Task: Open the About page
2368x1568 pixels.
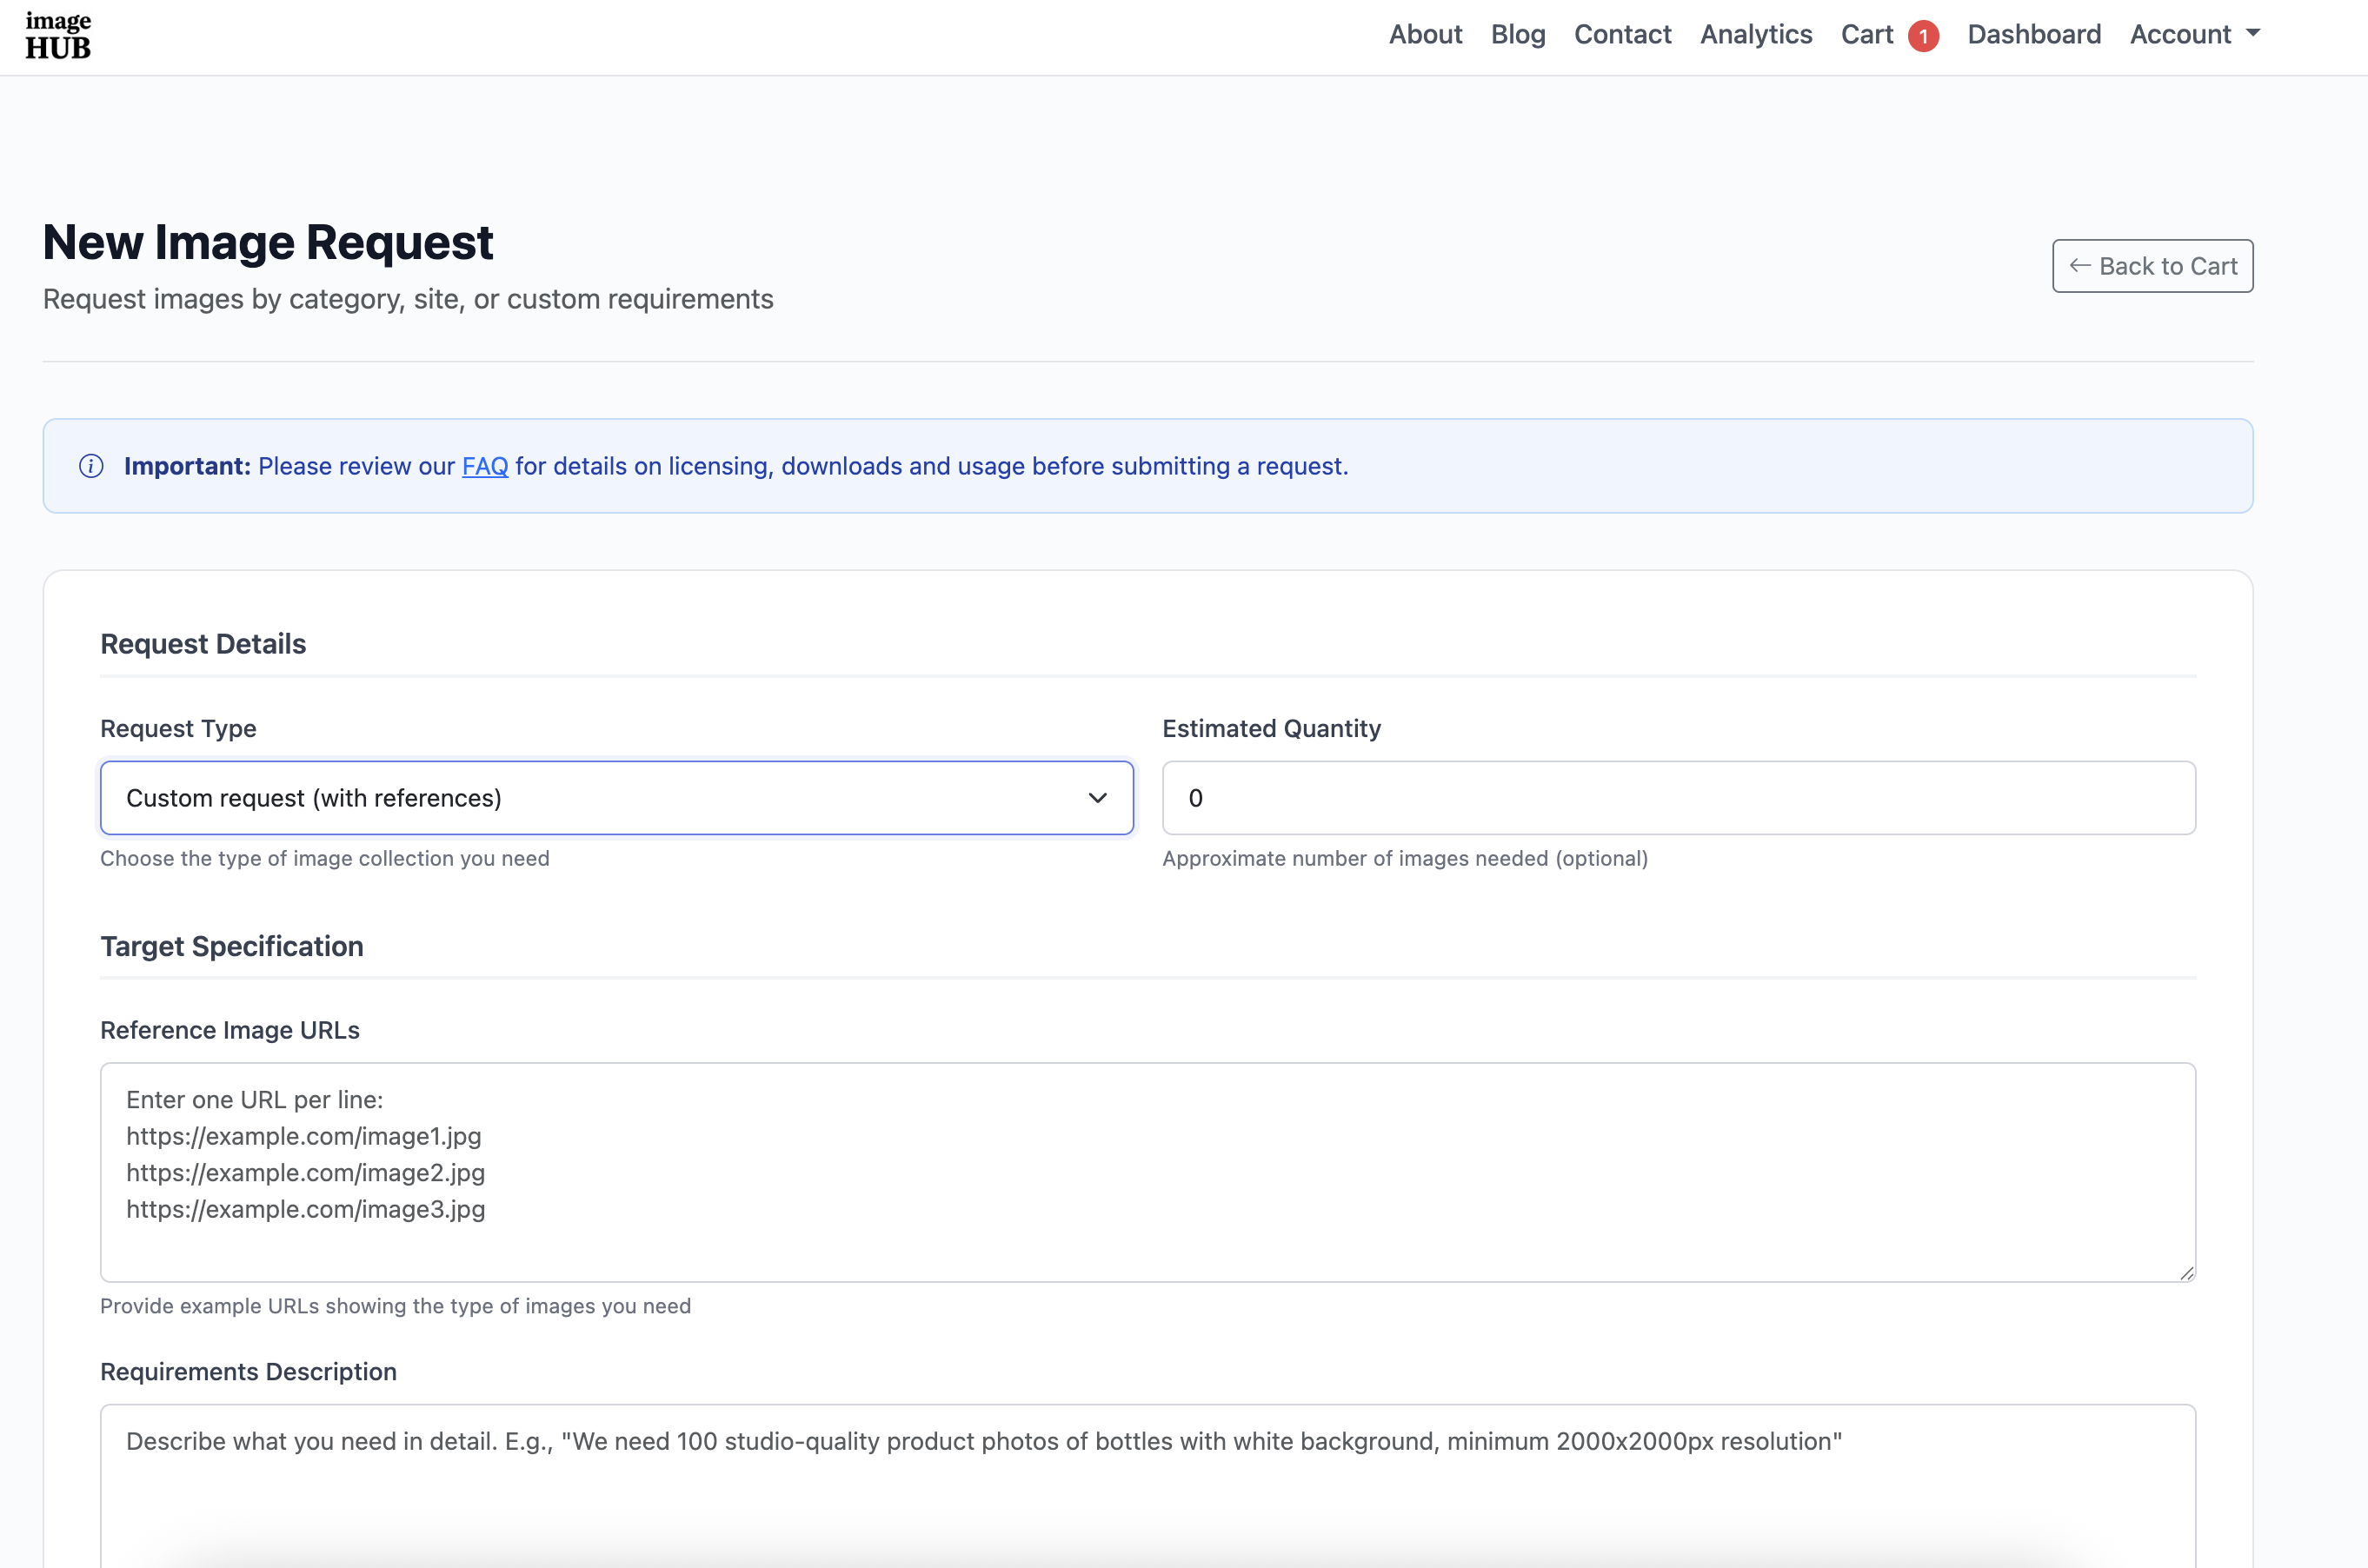Action: 1425,35
